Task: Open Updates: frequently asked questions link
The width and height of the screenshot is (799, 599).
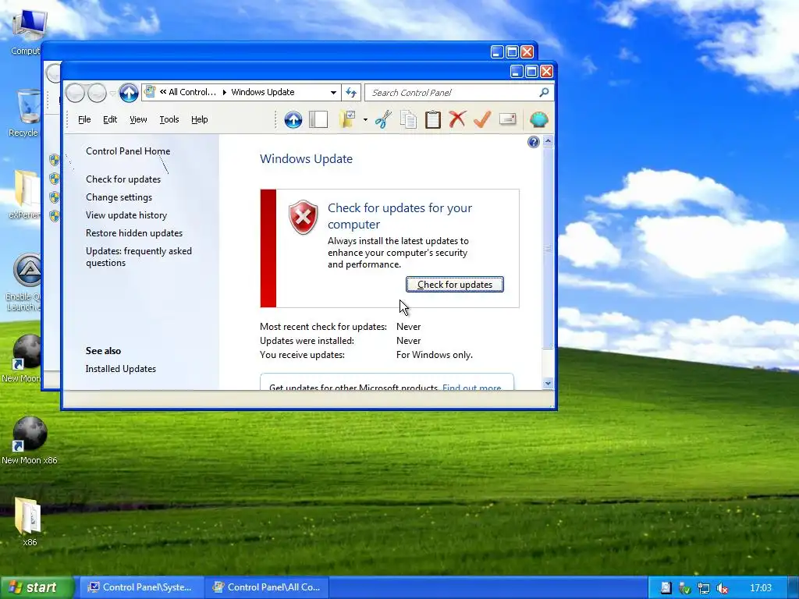Action: pos(139,257)
